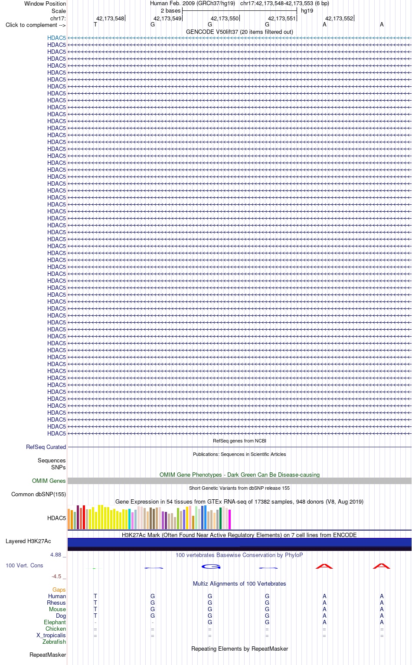Image resolution: width=412 pixels, height=665 pixels.
Task: Open Short Genetic Variants from dbSNP title
Action: [239, 488]
